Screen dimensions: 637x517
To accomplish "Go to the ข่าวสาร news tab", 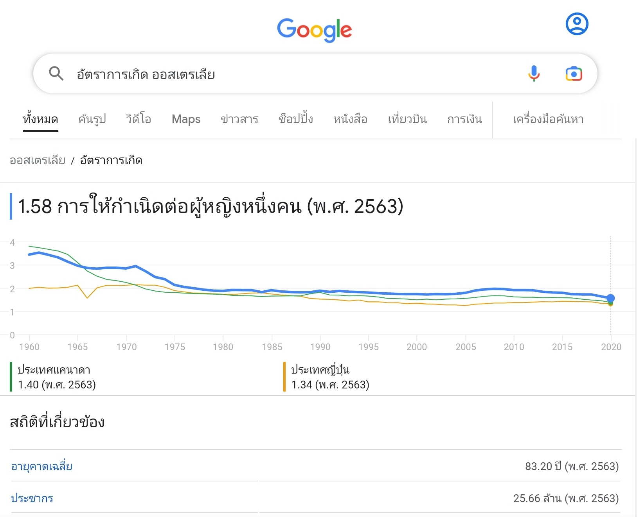I will coord(239,119).
